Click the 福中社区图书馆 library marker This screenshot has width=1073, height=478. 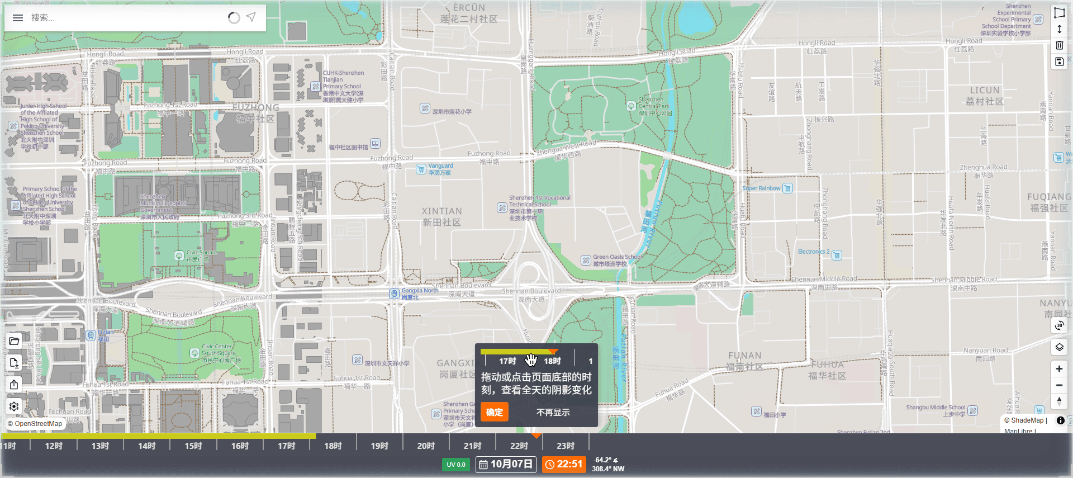click(x=376, y=144)
